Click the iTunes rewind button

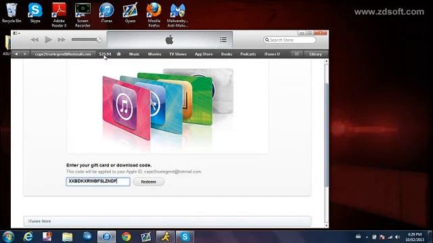point(35,40)
